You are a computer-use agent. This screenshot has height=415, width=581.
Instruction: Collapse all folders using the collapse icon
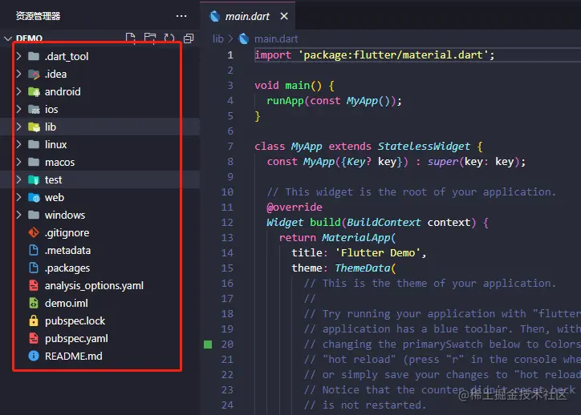point(189,38)
